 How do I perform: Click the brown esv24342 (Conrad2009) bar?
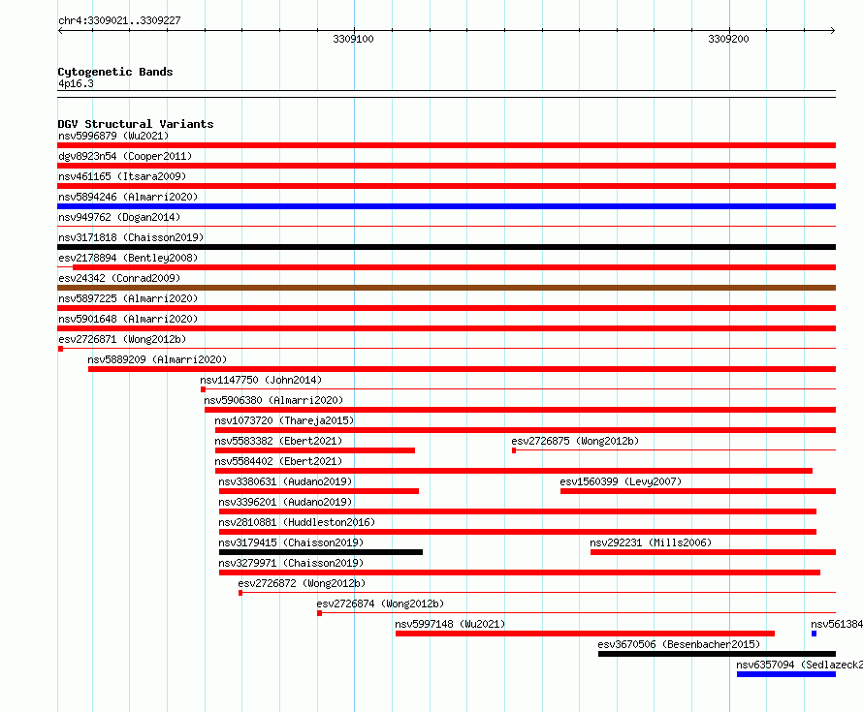pyautogui.click(x=446, y=288)
